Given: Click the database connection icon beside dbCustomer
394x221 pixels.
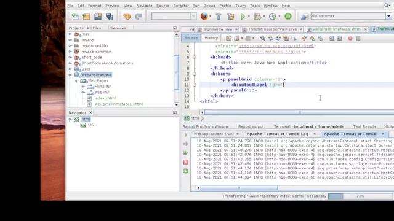Looking at the screenshot, I should tap(305, 17).
